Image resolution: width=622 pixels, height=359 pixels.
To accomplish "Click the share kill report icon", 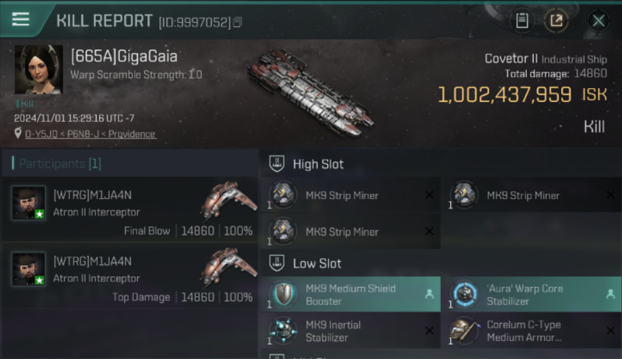I will tap(556, 21).
